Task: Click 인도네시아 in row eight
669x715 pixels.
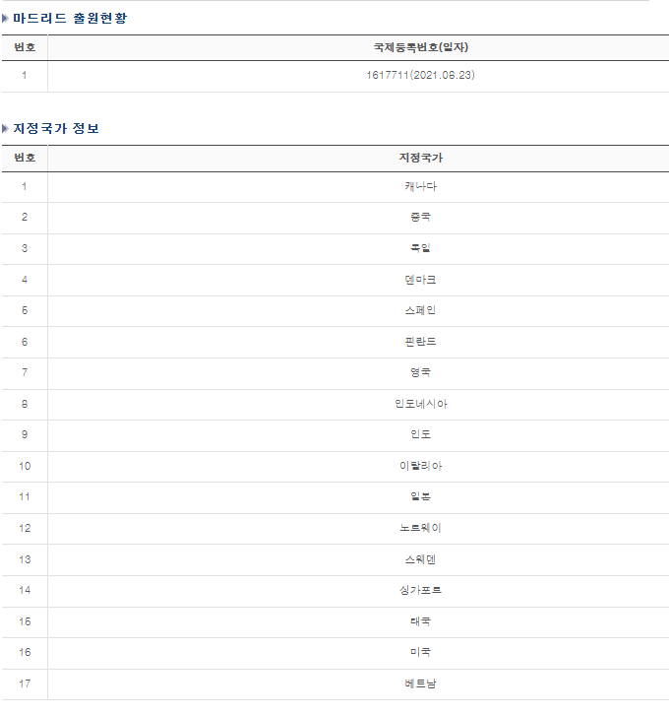Action: click(x=420, y=404)
